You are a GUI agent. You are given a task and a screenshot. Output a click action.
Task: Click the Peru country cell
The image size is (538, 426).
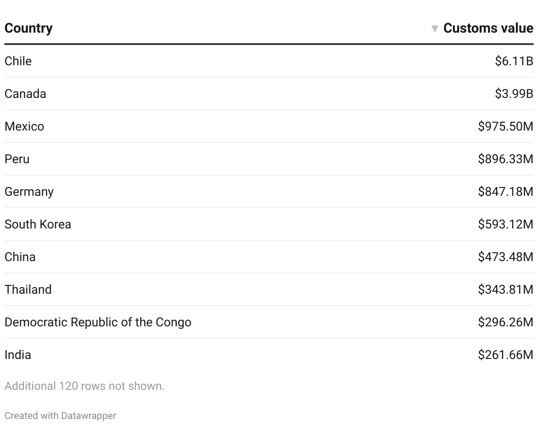pyautogui.click(x=17, y=159)
